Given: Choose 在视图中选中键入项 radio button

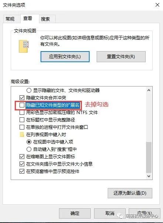Looking at the screenshot, I should (x=29, y=142).
